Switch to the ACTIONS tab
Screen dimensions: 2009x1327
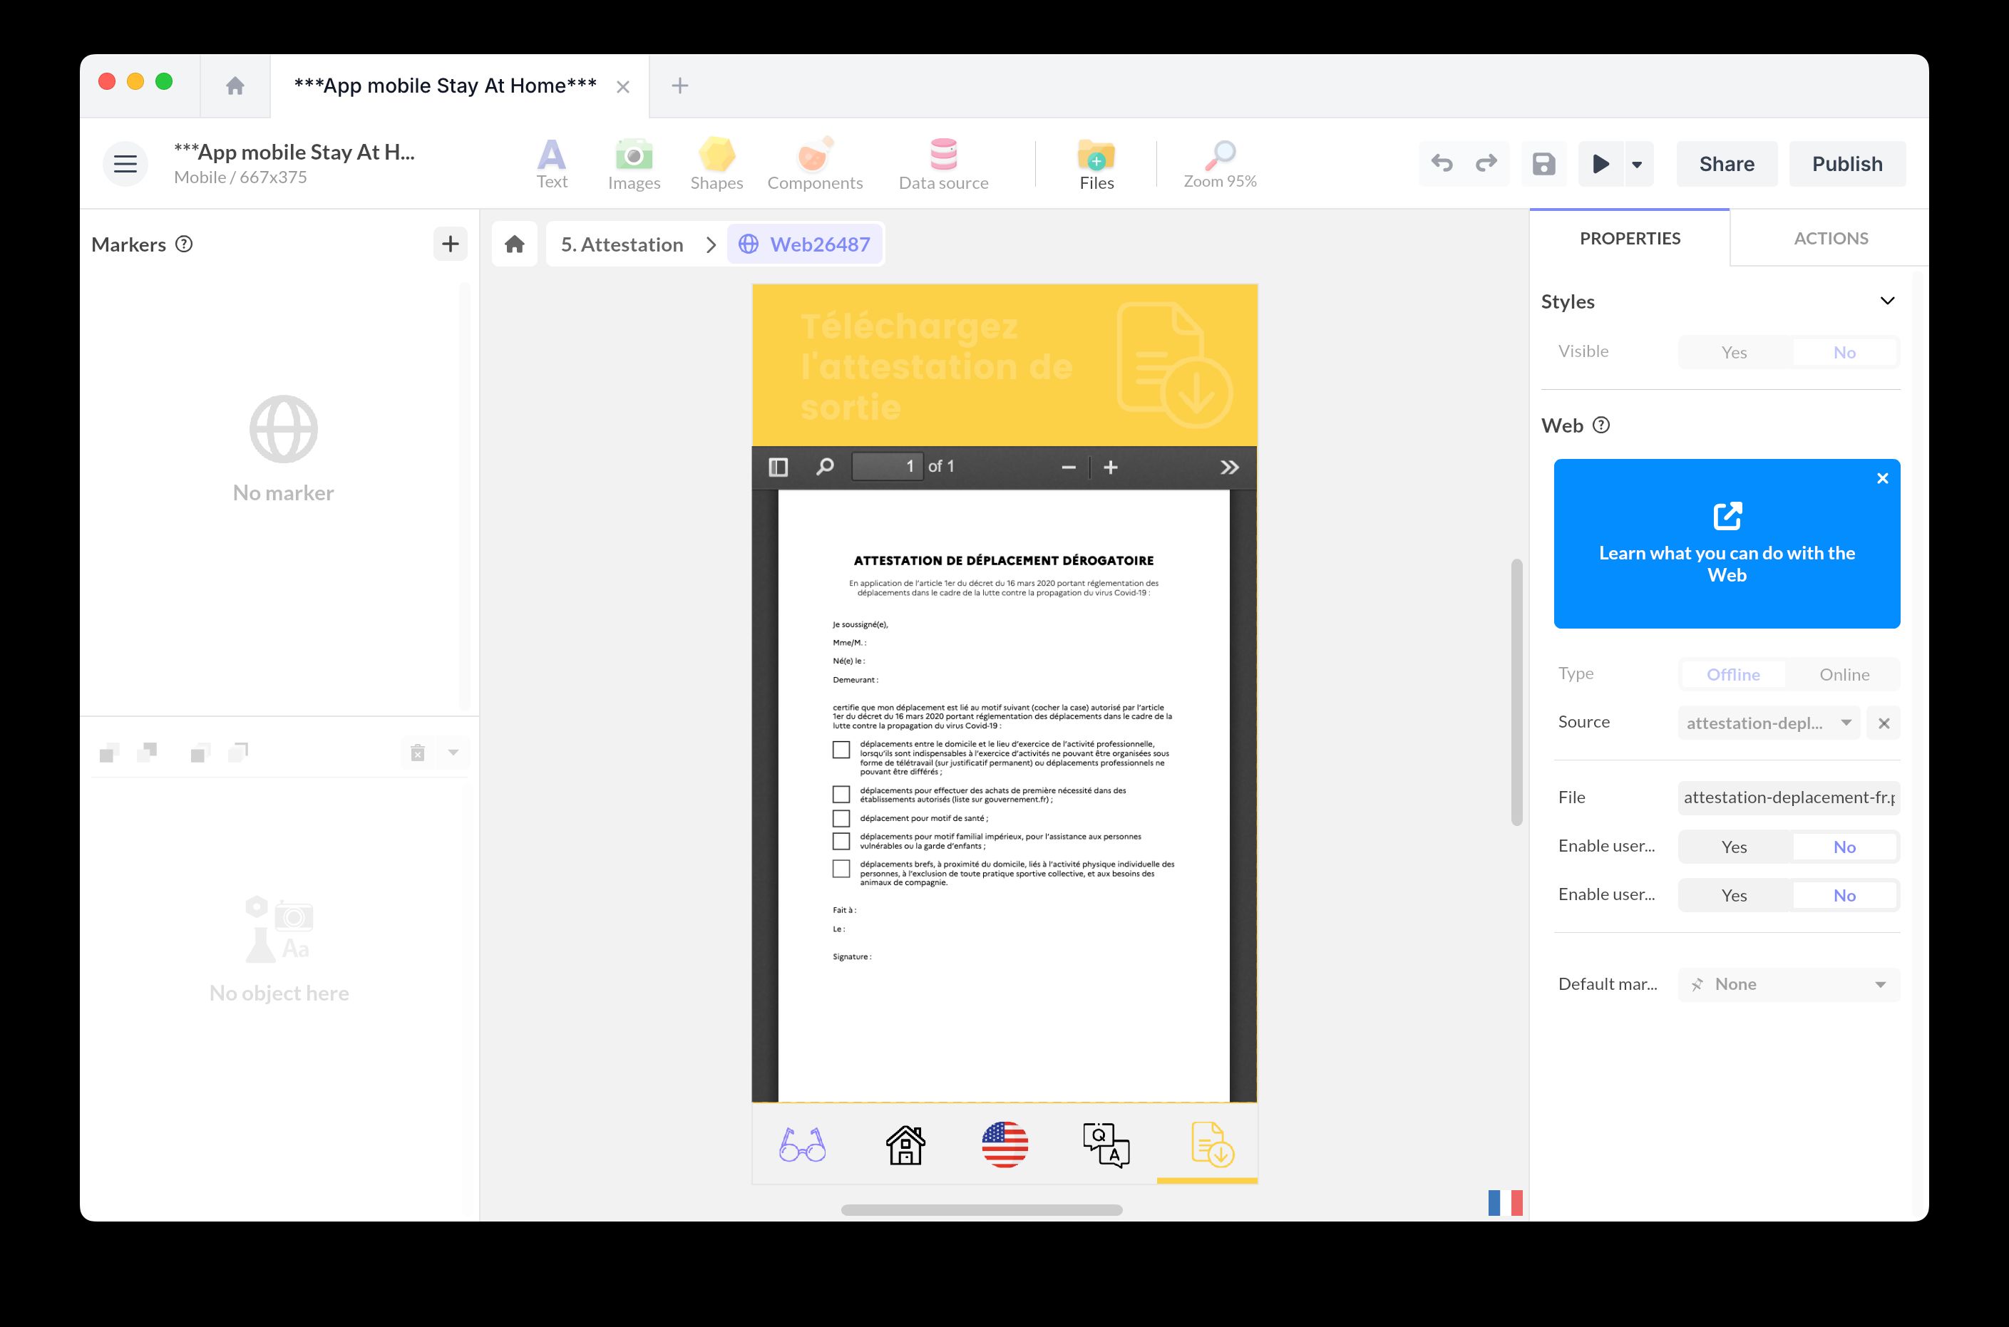point(1830,238)
